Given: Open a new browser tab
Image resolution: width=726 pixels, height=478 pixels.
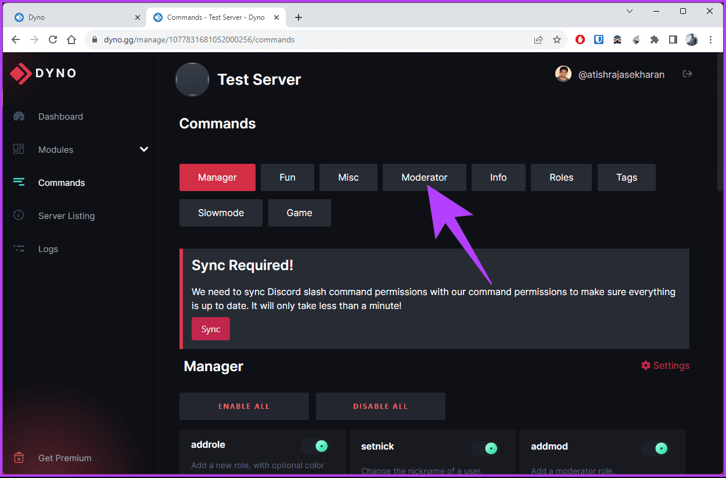Looking at the screenshot, I should (299, 17).
